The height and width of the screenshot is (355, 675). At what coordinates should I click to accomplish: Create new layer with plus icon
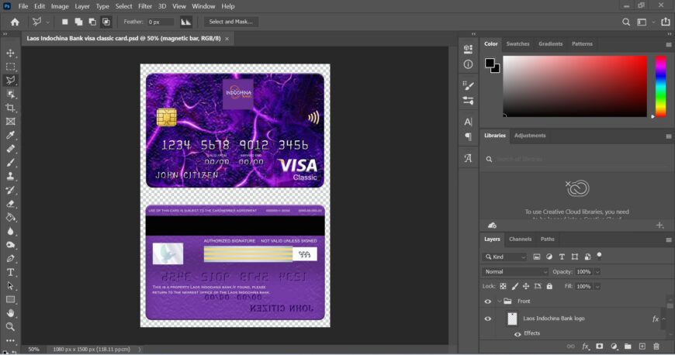point(642,346)
